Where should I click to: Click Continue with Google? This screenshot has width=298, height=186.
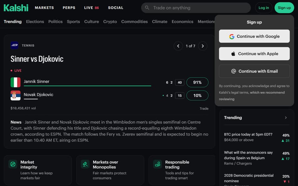point(254,36)
